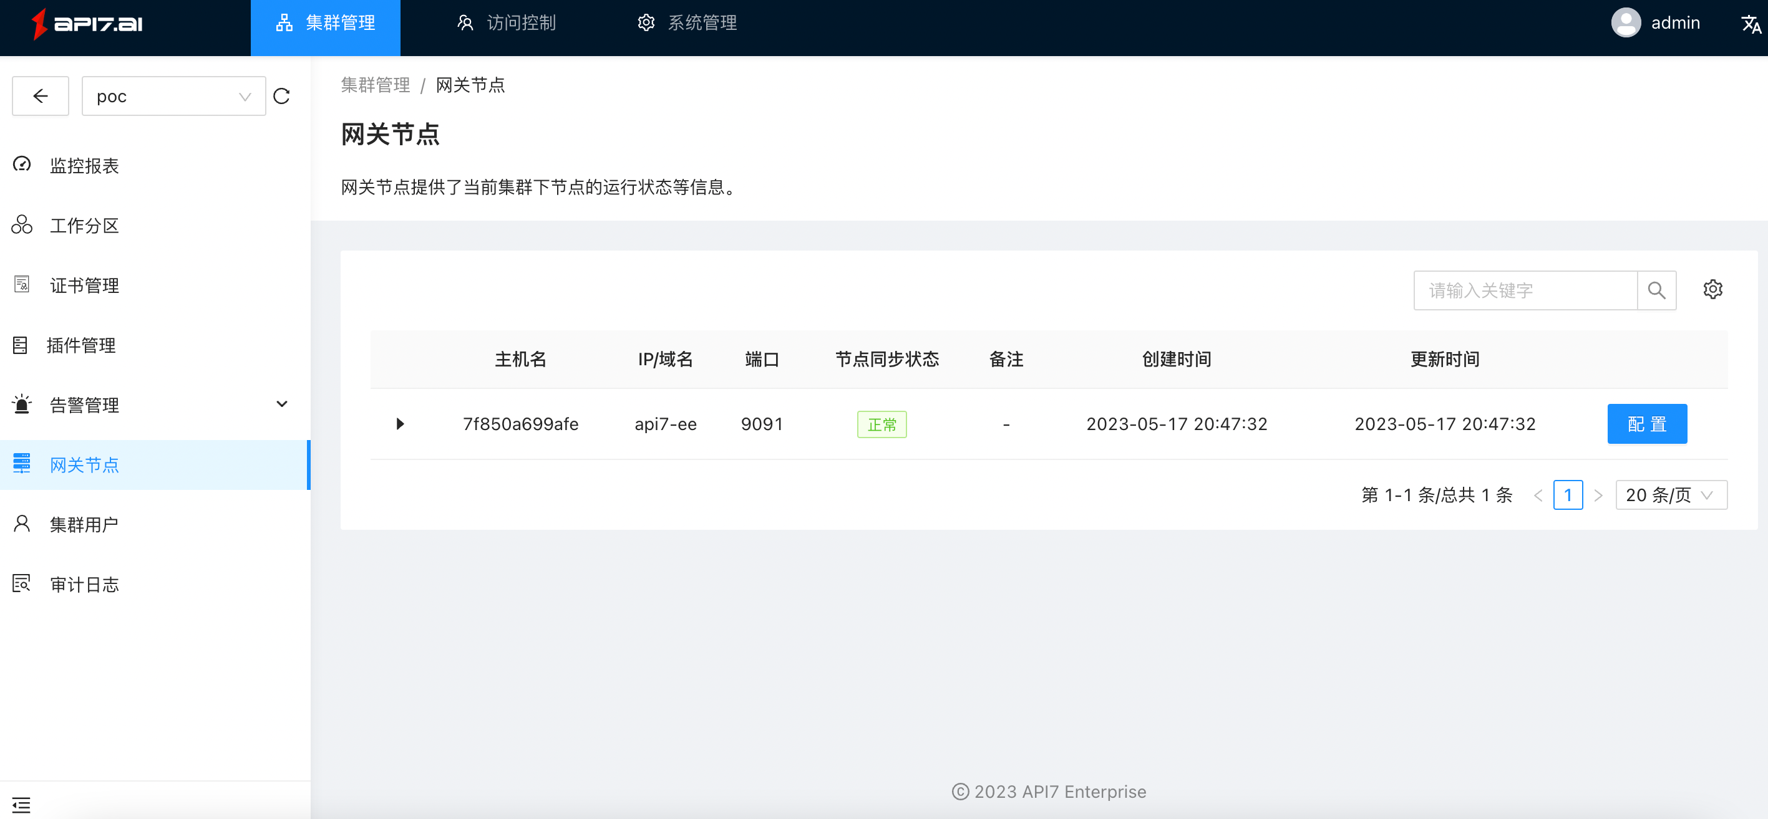Click the api7-ee cell
1768x819 pixels.
coord(666,424)
